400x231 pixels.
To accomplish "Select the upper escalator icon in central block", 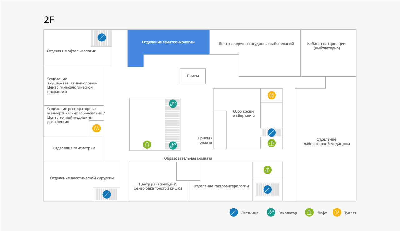I will pos(173,103).
